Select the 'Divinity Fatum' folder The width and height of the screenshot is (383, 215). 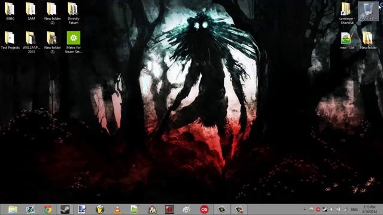click(x=73, y=13)
